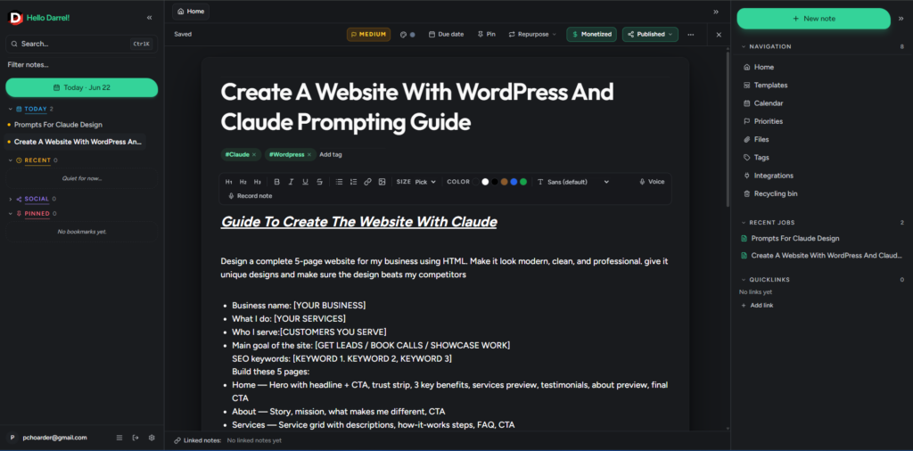913x451 pixels.
Task: Click the Darrel profile logo
Action: click(14, 18)
